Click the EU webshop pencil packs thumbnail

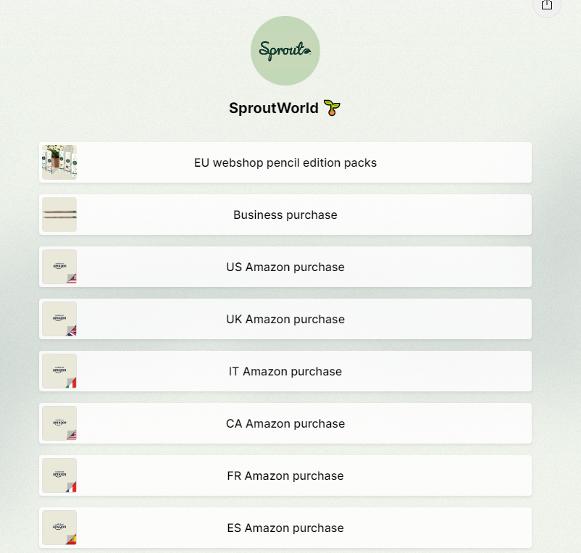pos(59,162)
